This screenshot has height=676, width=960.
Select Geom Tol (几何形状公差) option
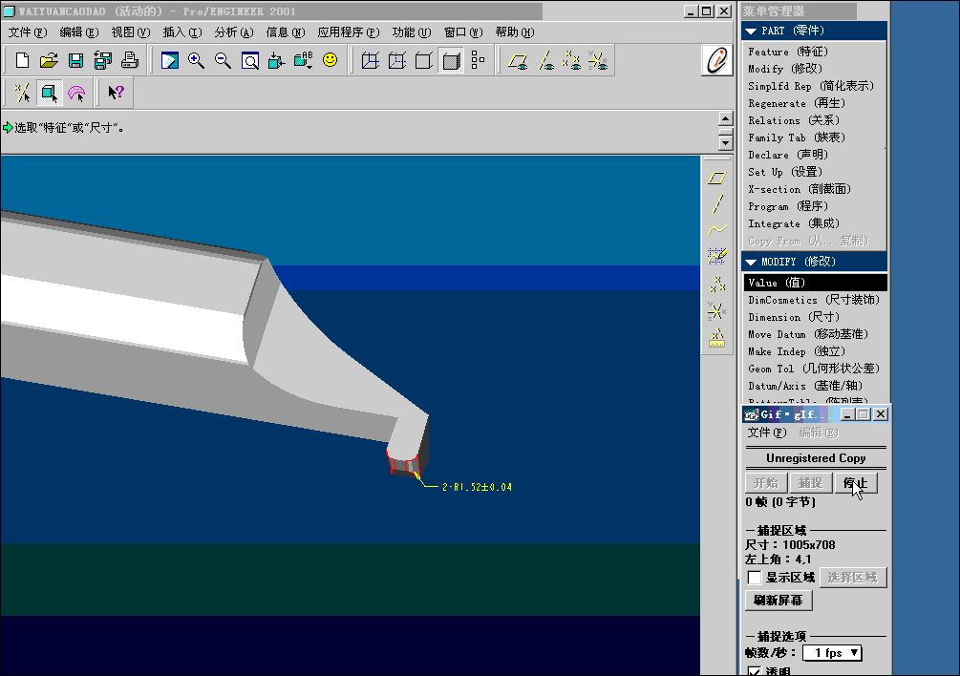pyautogui.click(x=815, y=369)
